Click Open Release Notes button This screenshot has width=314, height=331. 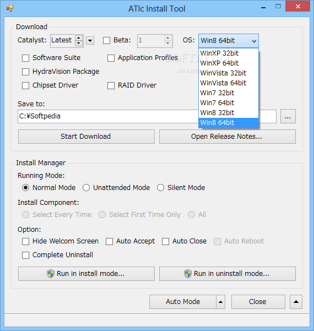click(228, 137)
